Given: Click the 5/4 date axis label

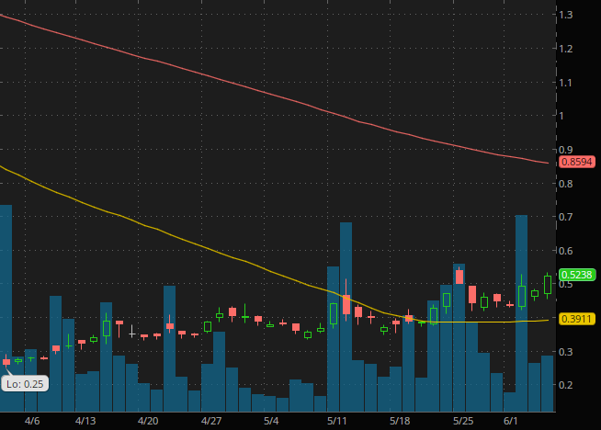Looking at the screenshot, I should point(271,421).
